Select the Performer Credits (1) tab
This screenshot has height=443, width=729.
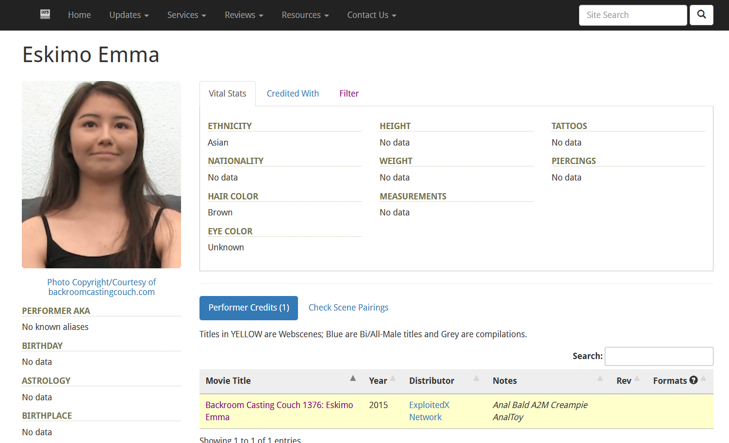tap(249, 308)
